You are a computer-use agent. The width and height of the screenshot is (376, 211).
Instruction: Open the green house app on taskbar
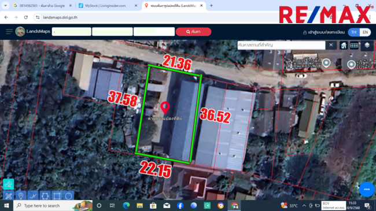tap(207, 206)
